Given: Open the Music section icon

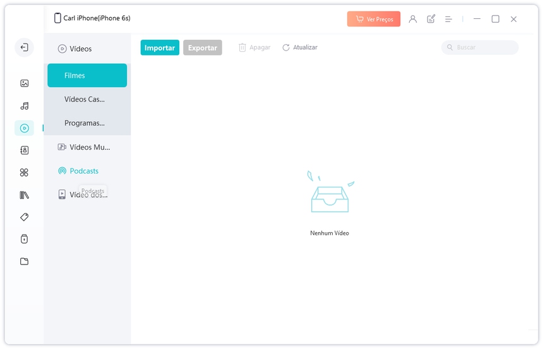Looking at the screenshot, I should pyautogui.click(x=24, y=106).
